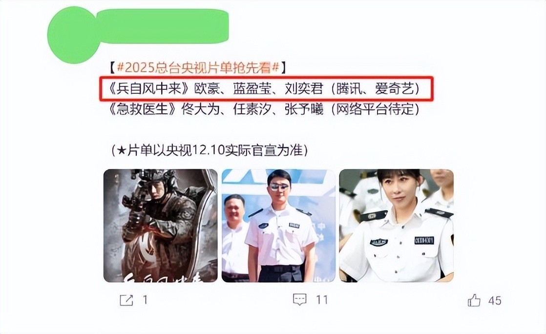The height and width of the screenshot is (334, 546).
Task: Click the highlighted 《兵自风中来》 text line
Action: click(266, 89)
